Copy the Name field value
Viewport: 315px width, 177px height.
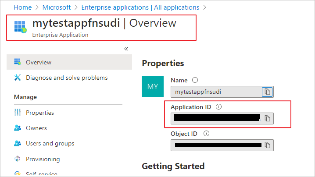[267, 92]
